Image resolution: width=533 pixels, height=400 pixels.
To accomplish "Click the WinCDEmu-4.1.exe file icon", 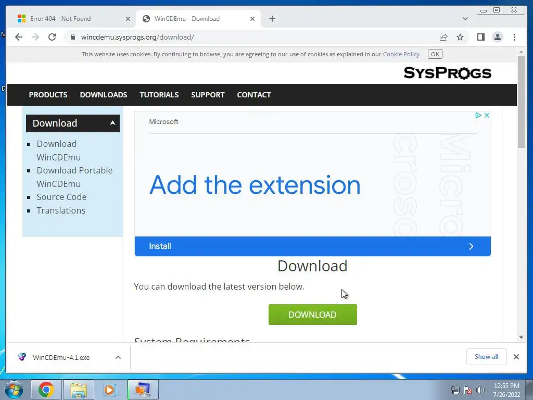I will [x=22, y=357].
